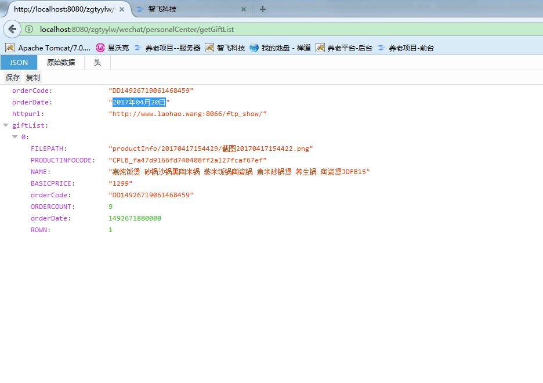This screenshot has height=383, width=543.
Task: Switch to the 头 headers tab
Action: [97, 63]
